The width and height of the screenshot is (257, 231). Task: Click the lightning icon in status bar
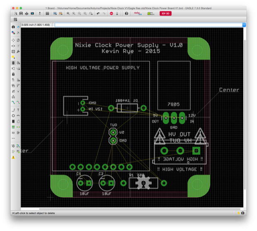[238, 213]
